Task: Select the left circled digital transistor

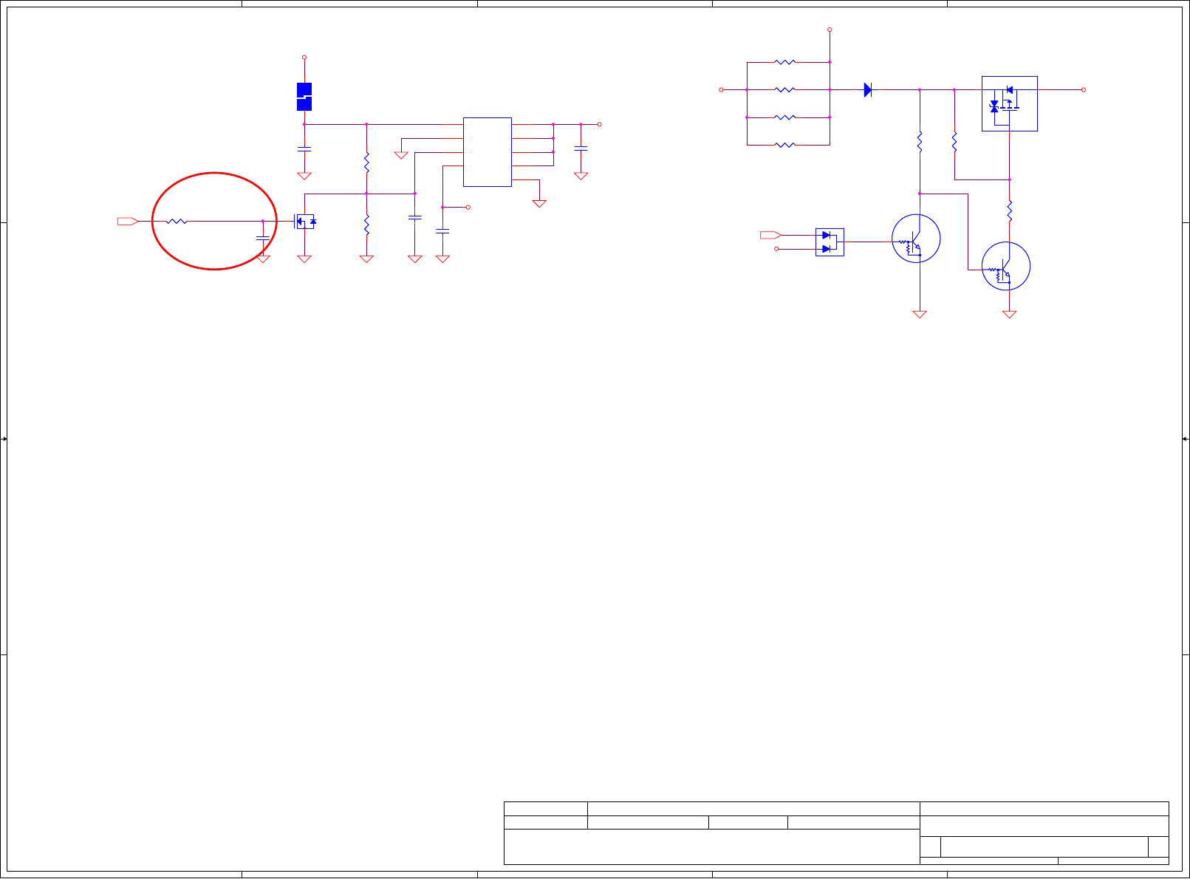Action: coord(916,239)
